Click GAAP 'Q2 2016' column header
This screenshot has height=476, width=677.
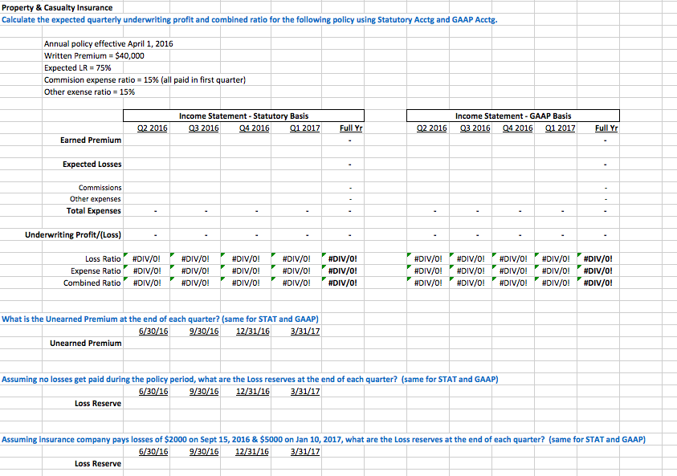tap(431, 128)
